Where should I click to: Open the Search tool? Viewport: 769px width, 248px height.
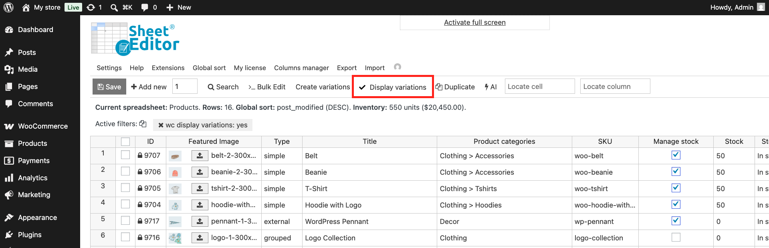[223, 87]
